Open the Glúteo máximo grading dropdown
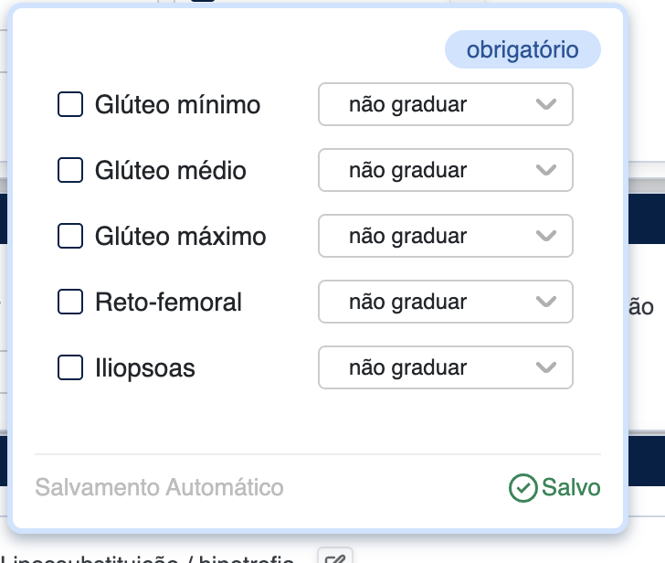The width and height of the screenshot is (665, 563). 445,236
